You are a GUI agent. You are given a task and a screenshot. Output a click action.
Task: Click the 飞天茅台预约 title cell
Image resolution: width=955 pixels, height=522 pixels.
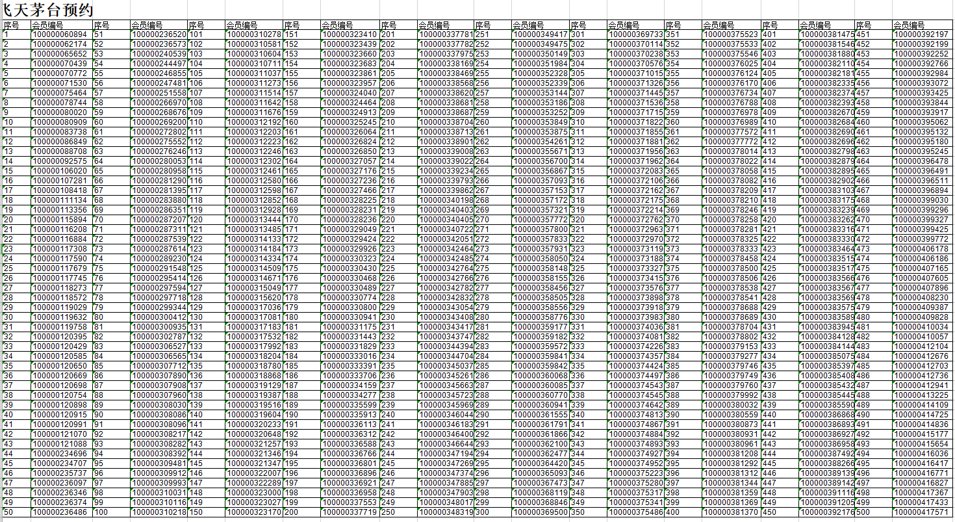tap(48, 10)
